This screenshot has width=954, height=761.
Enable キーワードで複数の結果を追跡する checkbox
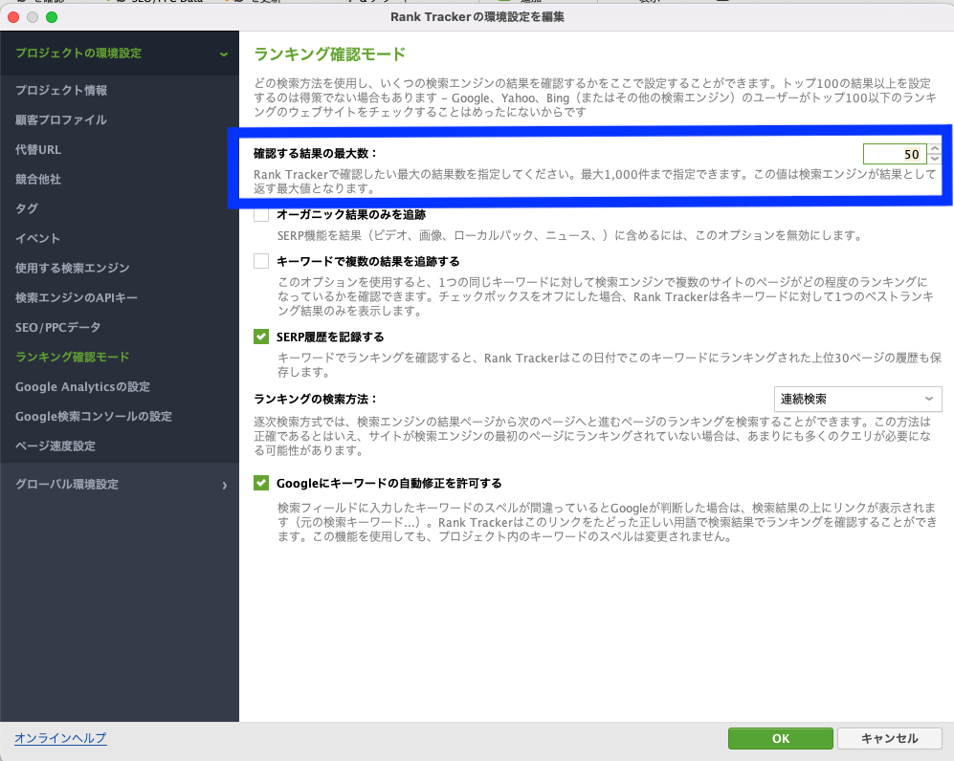click(x=261, y=261)
